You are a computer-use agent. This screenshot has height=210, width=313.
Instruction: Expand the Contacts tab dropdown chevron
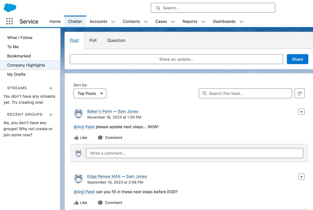click(146, 22)
